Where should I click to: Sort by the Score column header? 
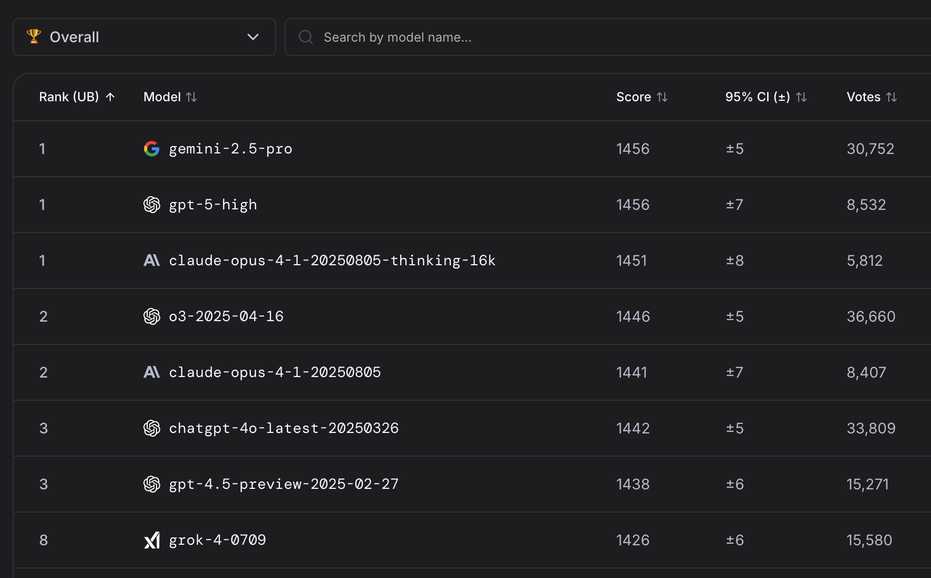(x=642, y=97)
